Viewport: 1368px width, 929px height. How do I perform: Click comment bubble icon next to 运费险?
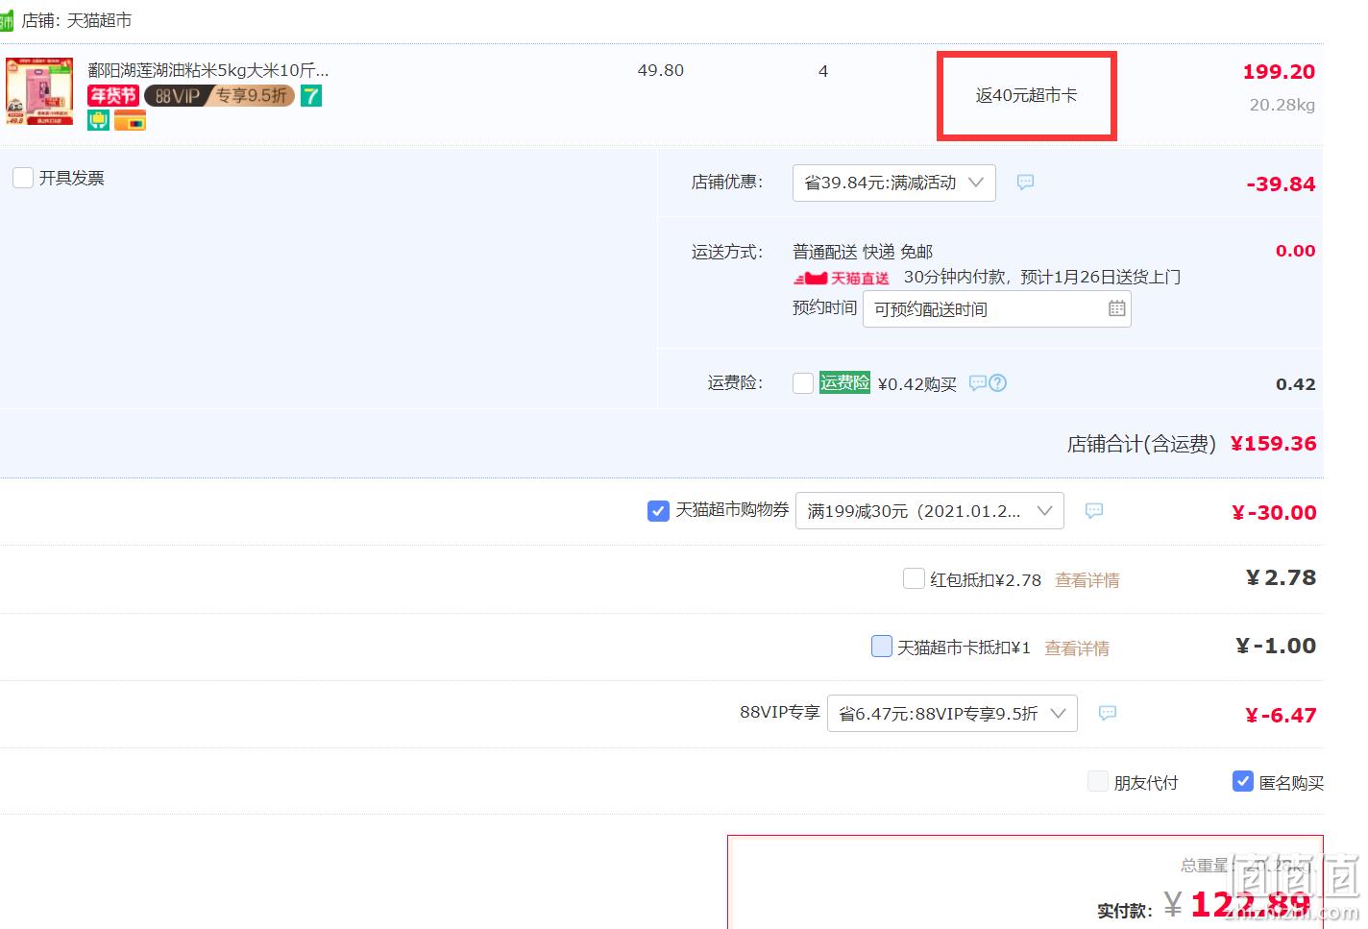coord(978,383)
